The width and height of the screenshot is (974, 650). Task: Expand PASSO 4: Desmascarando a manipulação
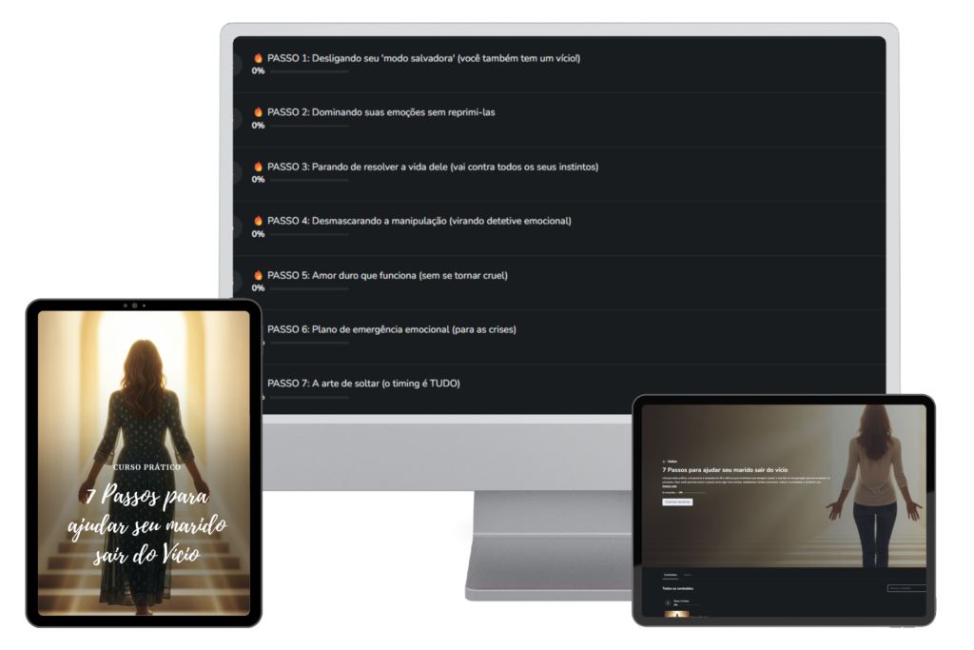tap(419, 221)
